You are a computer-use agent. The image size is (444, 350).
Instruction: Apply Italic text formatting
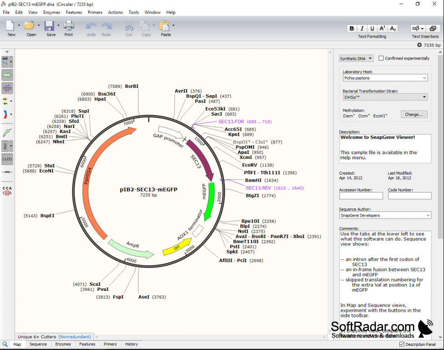(362, 28)
